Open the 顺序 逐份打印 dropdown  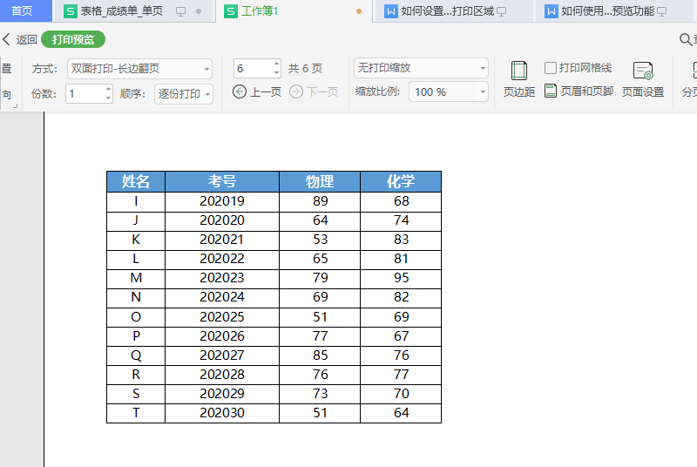[184, 94]
